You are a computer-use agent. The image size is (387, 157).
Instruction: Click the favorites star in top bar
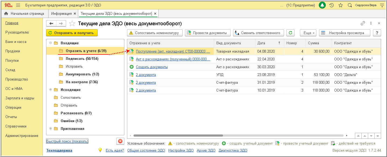coord(341,5)
